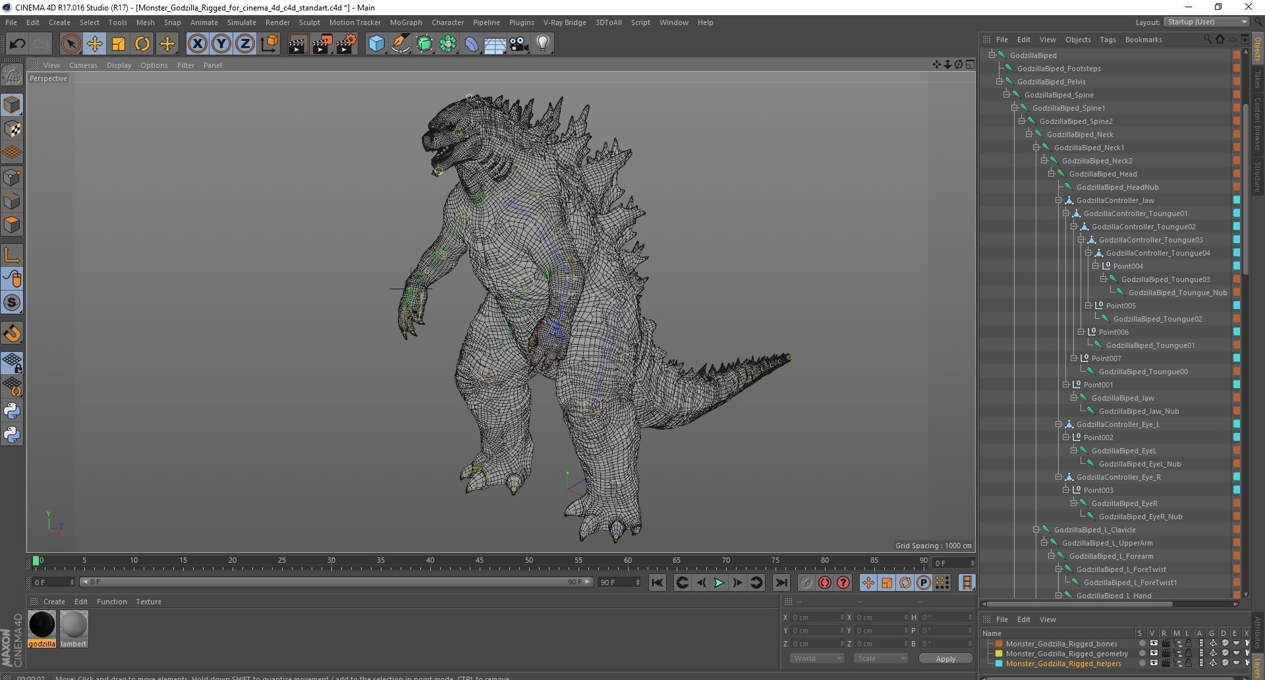Click the Undo arrow icon

17,44
